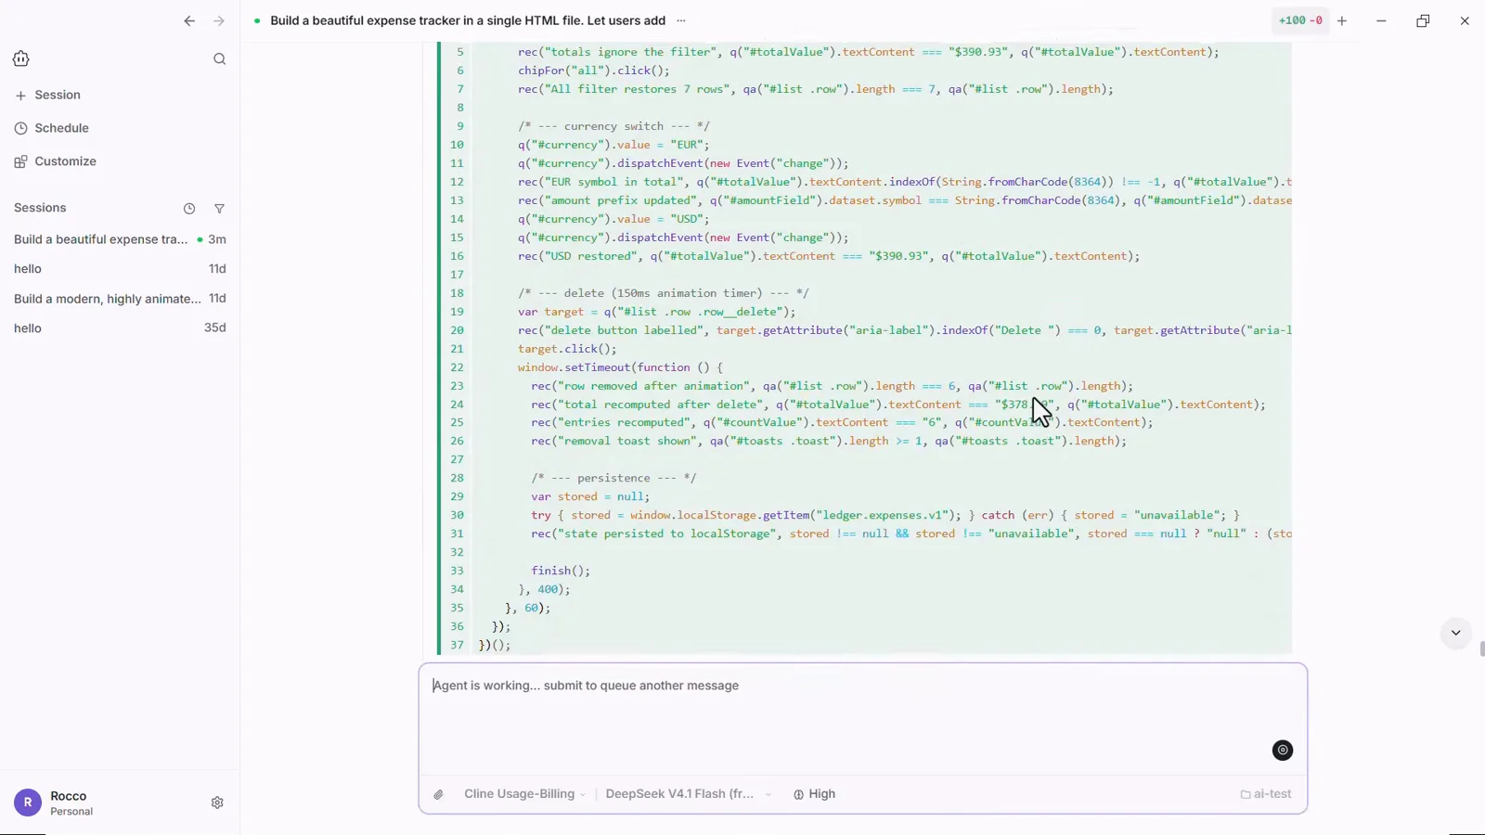1485x835 pixels.
Task: Filter the sessions list
Action: tap(219, 209)
